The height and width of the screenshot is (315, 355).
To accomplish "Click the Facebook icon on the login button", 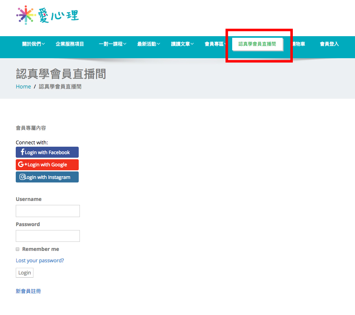I will click(x=22, y=152).
